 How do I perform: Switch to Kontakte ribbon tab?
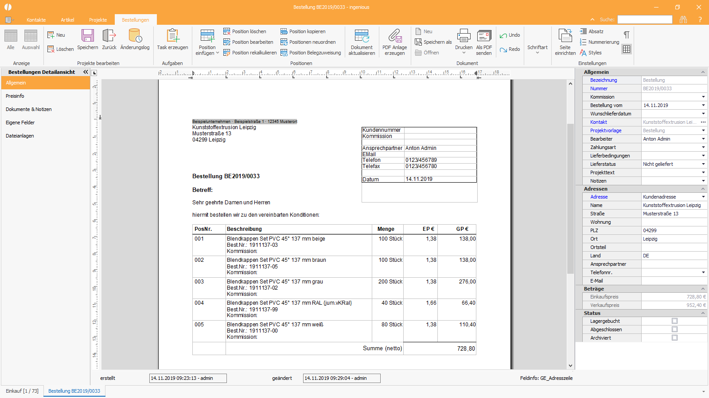(36, 20)
